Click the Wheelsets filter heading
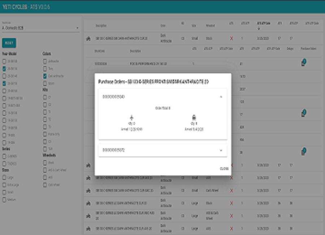The width and height of the screenshot is (325, 235). [49, 155]
